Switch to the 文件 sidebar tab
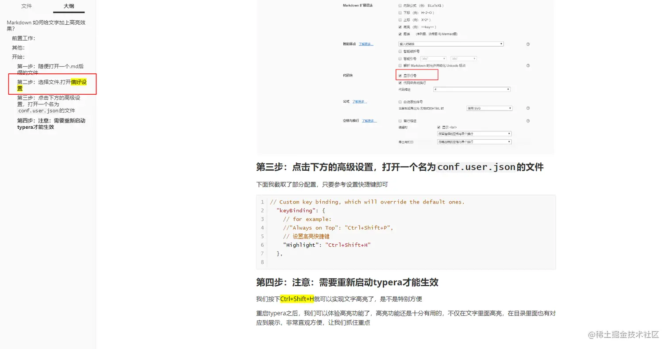This screenshot has width=669, height=349. (x=27, y=6)
